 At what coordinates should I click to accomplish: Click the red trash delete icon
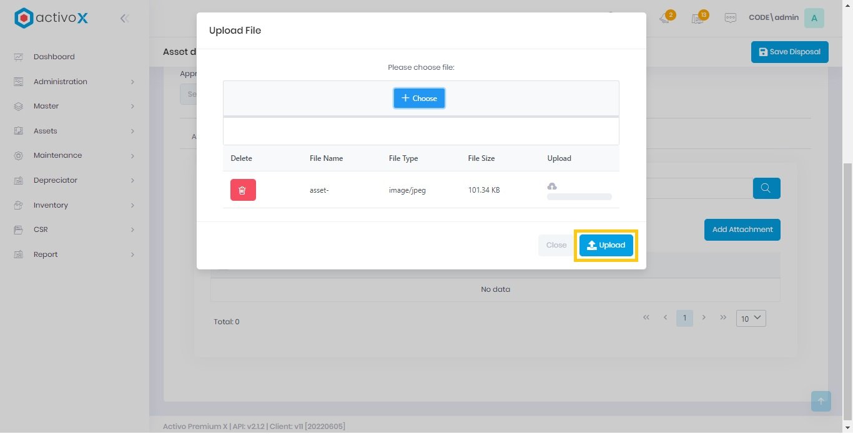point(243,190)
